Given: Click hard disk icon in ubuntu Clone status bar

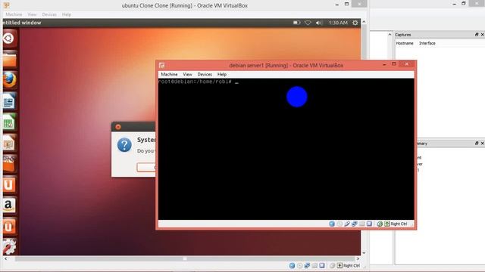Looking at the screenshot, I should (x=292, y=265).
